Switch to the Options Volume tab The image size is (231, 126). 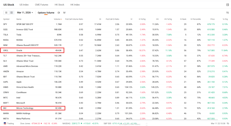[46, 13]
